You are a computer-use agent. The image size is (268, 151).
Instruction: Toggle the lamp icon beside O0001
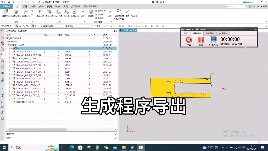10,48
